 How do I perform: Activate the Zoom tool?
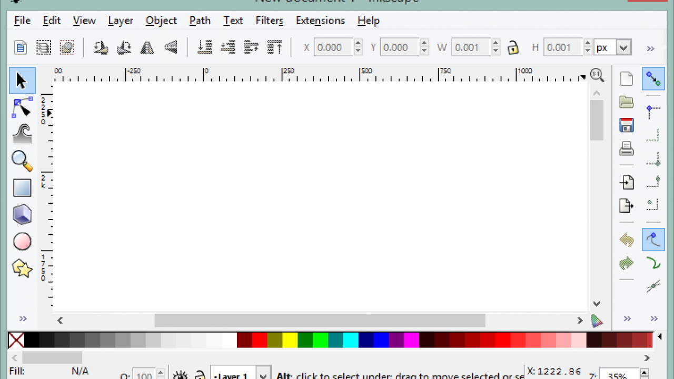(x=22, y=161)
